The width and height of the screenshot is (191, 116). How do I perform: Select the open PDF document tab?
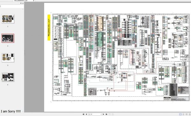[24, 1]
